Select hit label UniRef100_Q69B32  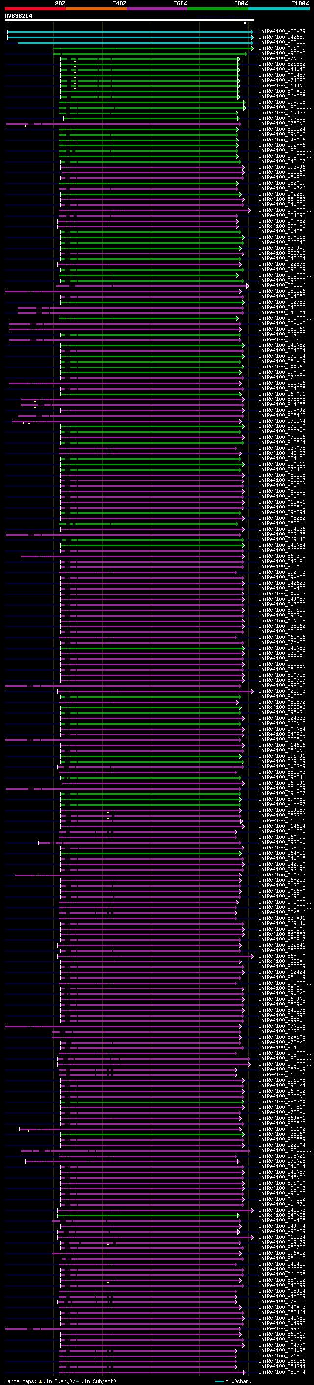coord(282,335)
